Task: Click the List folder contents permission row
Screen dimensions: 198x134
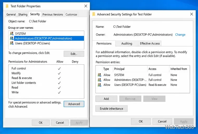Action: (x=46, y=83)
